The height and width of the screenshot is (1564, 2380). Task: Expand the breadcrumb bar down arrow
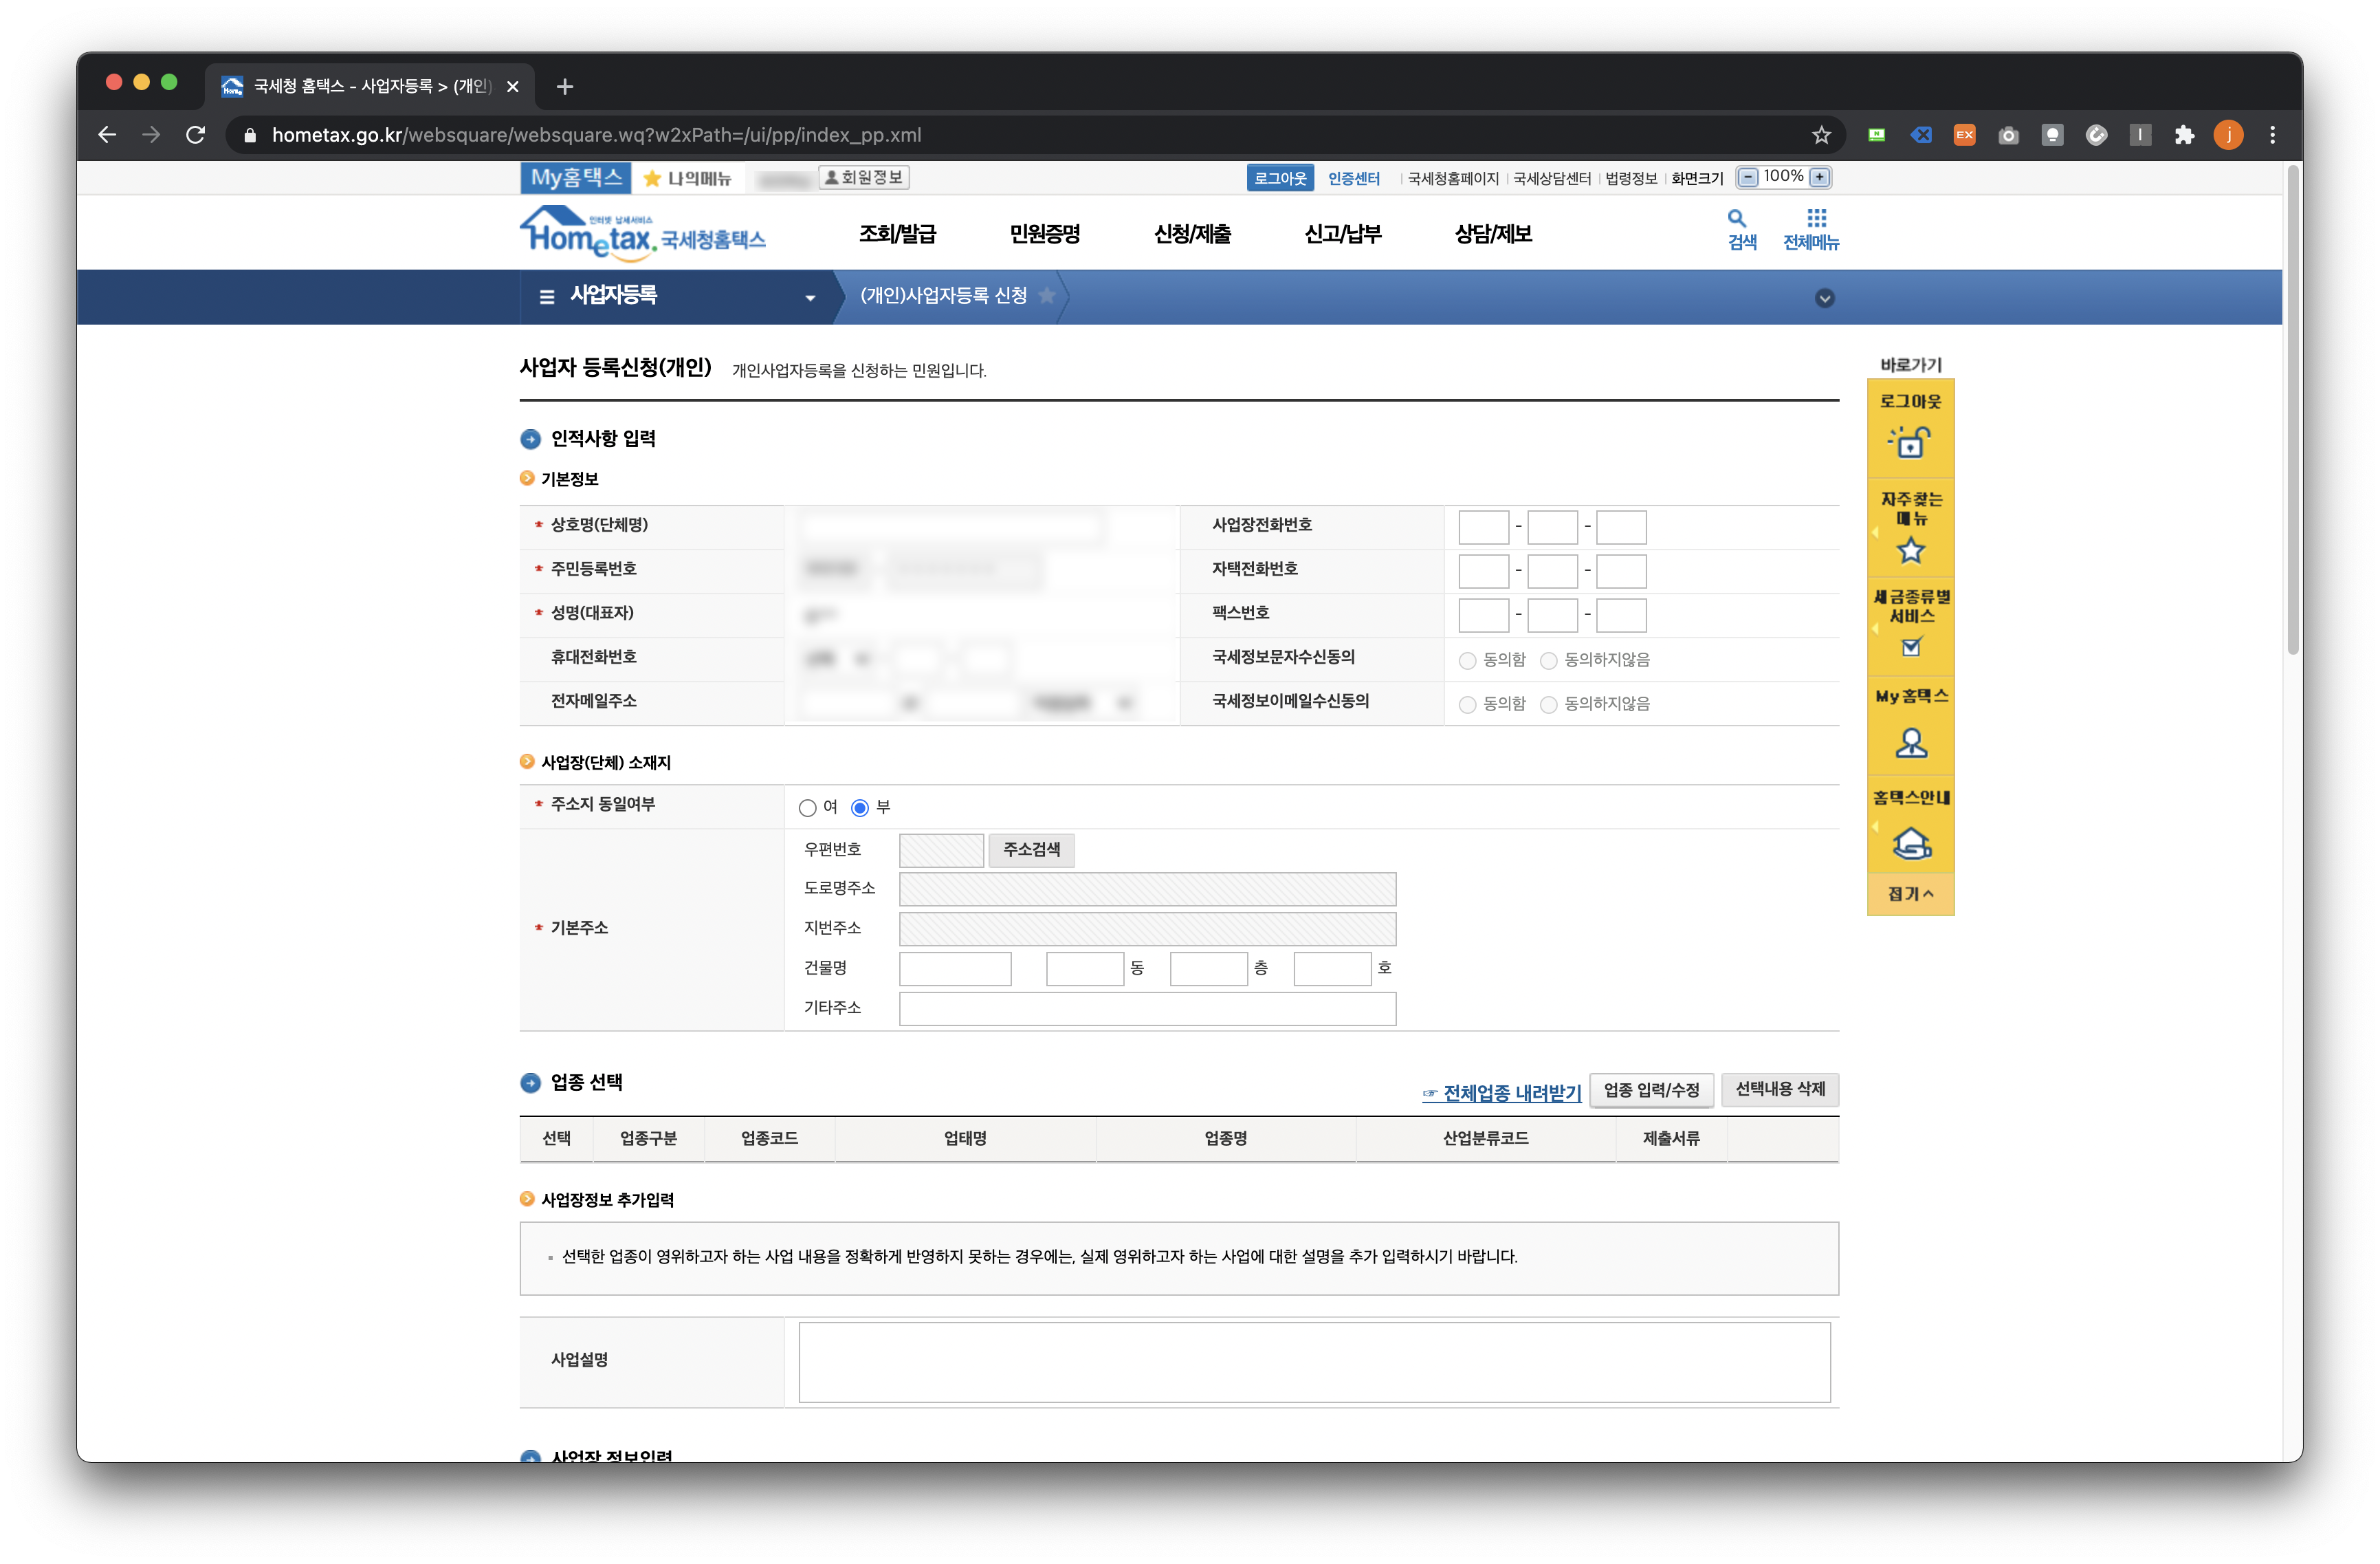click(1824, 298)
